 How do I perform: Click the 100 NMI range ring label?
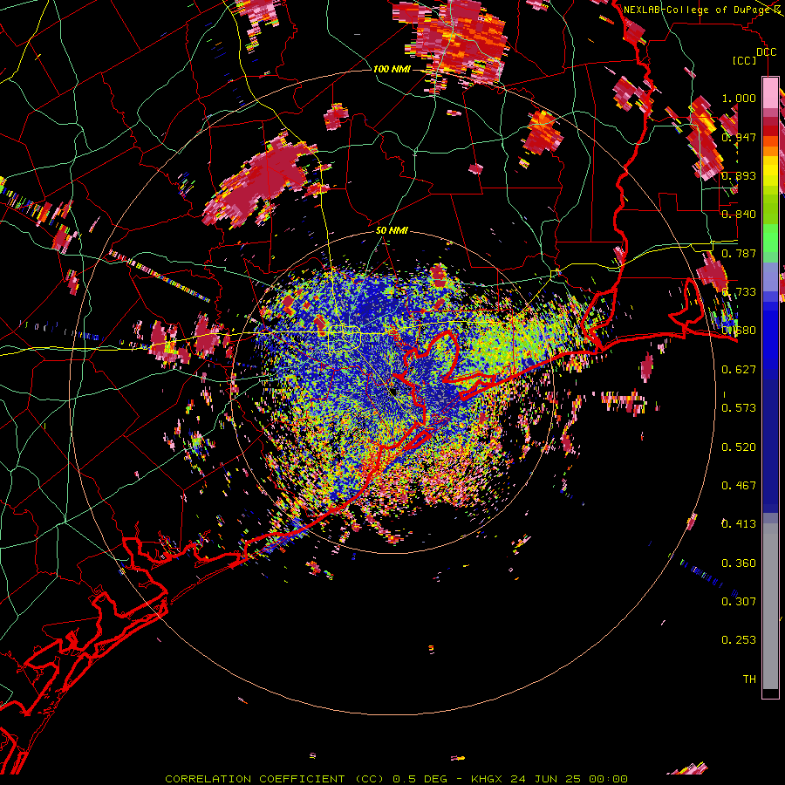(x=392, y=69)
